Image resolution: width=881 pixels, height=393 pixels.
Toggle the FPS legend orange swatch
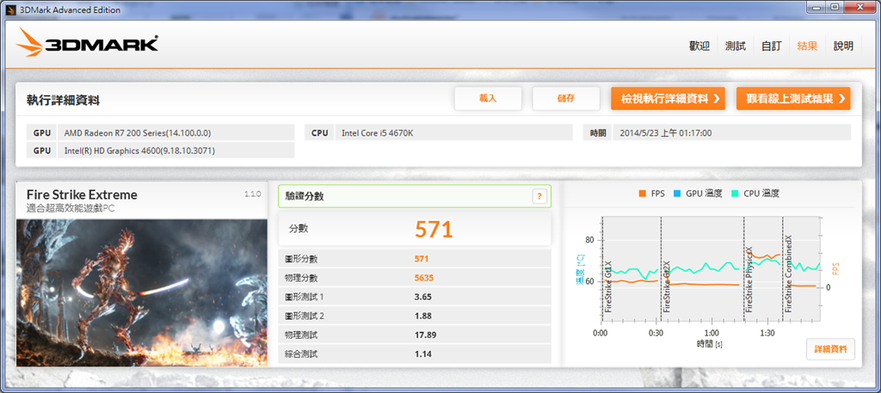pyautogui.click(x=642, y=193)
